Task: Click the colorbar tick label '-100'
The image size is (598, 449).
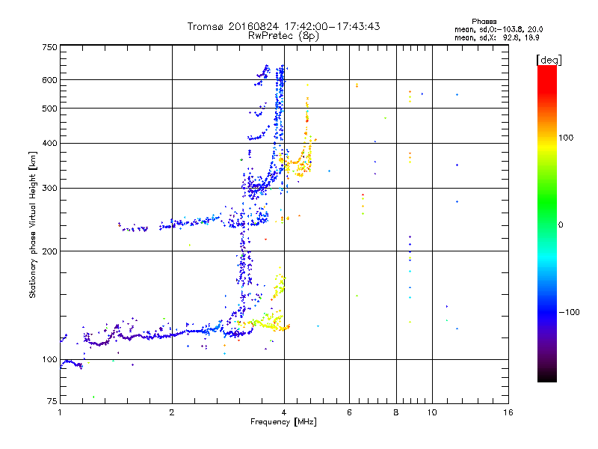Action: pos(569,312)
